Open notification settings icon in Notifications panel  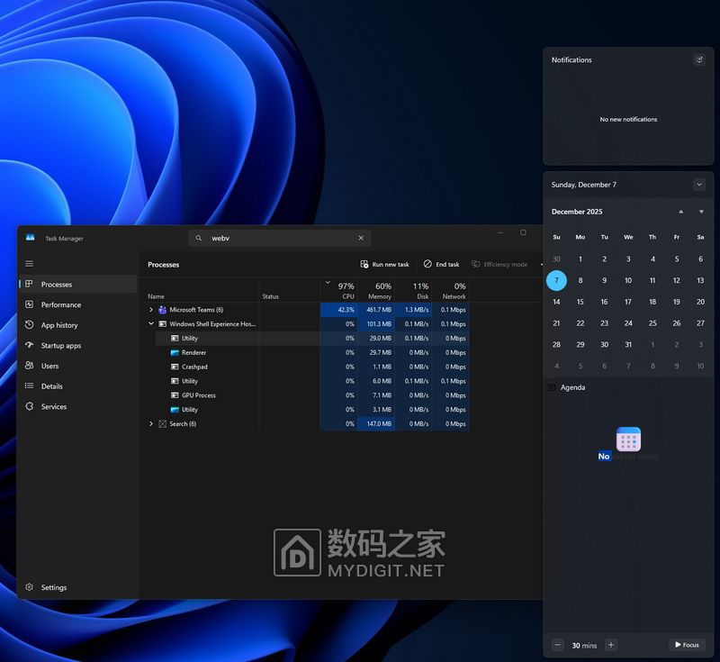click(699, 59)
